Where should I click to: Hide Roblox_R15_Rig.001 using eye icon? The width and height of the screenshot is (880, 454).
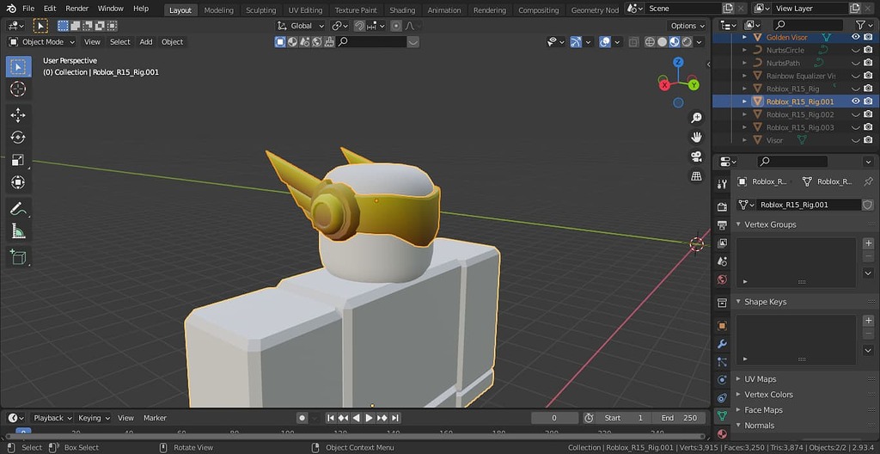point(856,101)
